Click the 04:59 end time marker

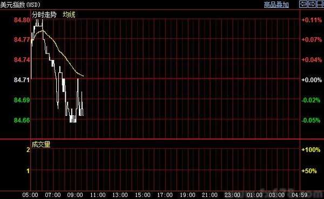pos(299,195)
